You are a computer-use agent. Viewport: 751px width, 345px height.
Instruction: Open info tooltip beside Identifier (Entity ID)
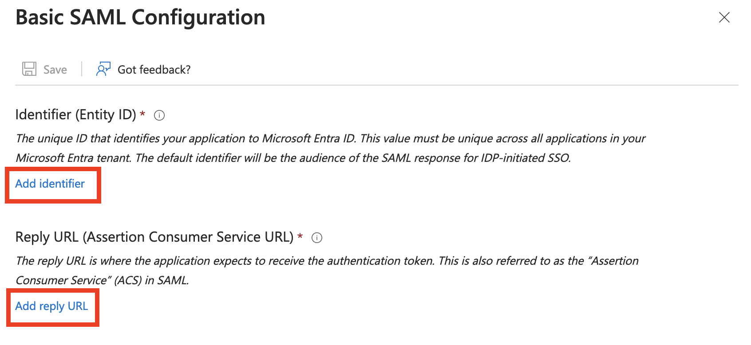click(x=159, y=115)
